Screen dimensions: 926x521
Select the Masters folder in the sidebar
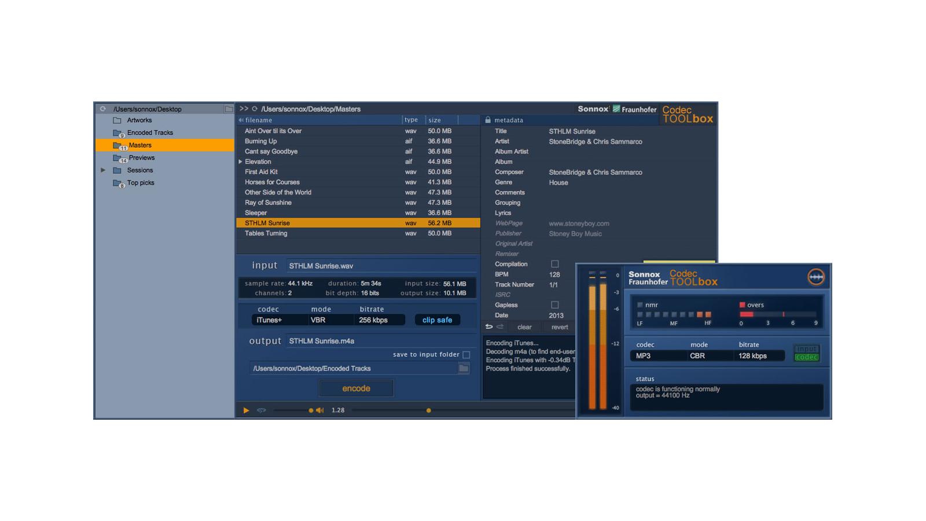click(165, 145)
